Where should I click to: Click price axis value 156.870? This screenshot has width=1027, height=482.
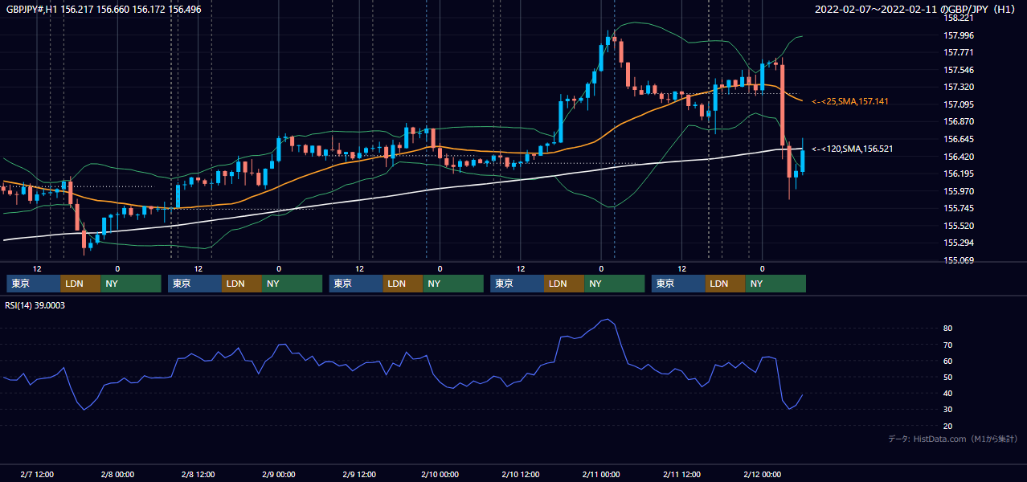[x=959, y=121]
